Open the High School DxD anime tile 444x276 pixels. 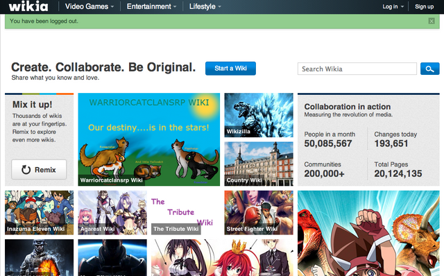pyautogui.click(x=222, y=257)
